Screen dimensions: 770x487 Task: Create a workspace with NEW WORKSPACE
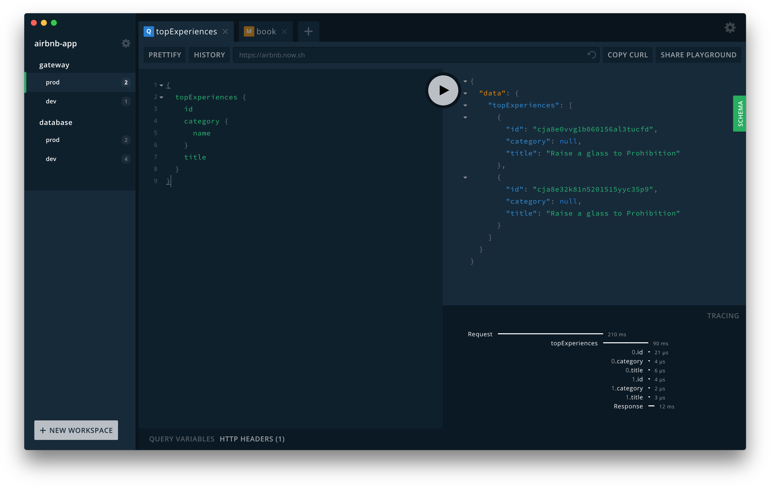[76, 430]
